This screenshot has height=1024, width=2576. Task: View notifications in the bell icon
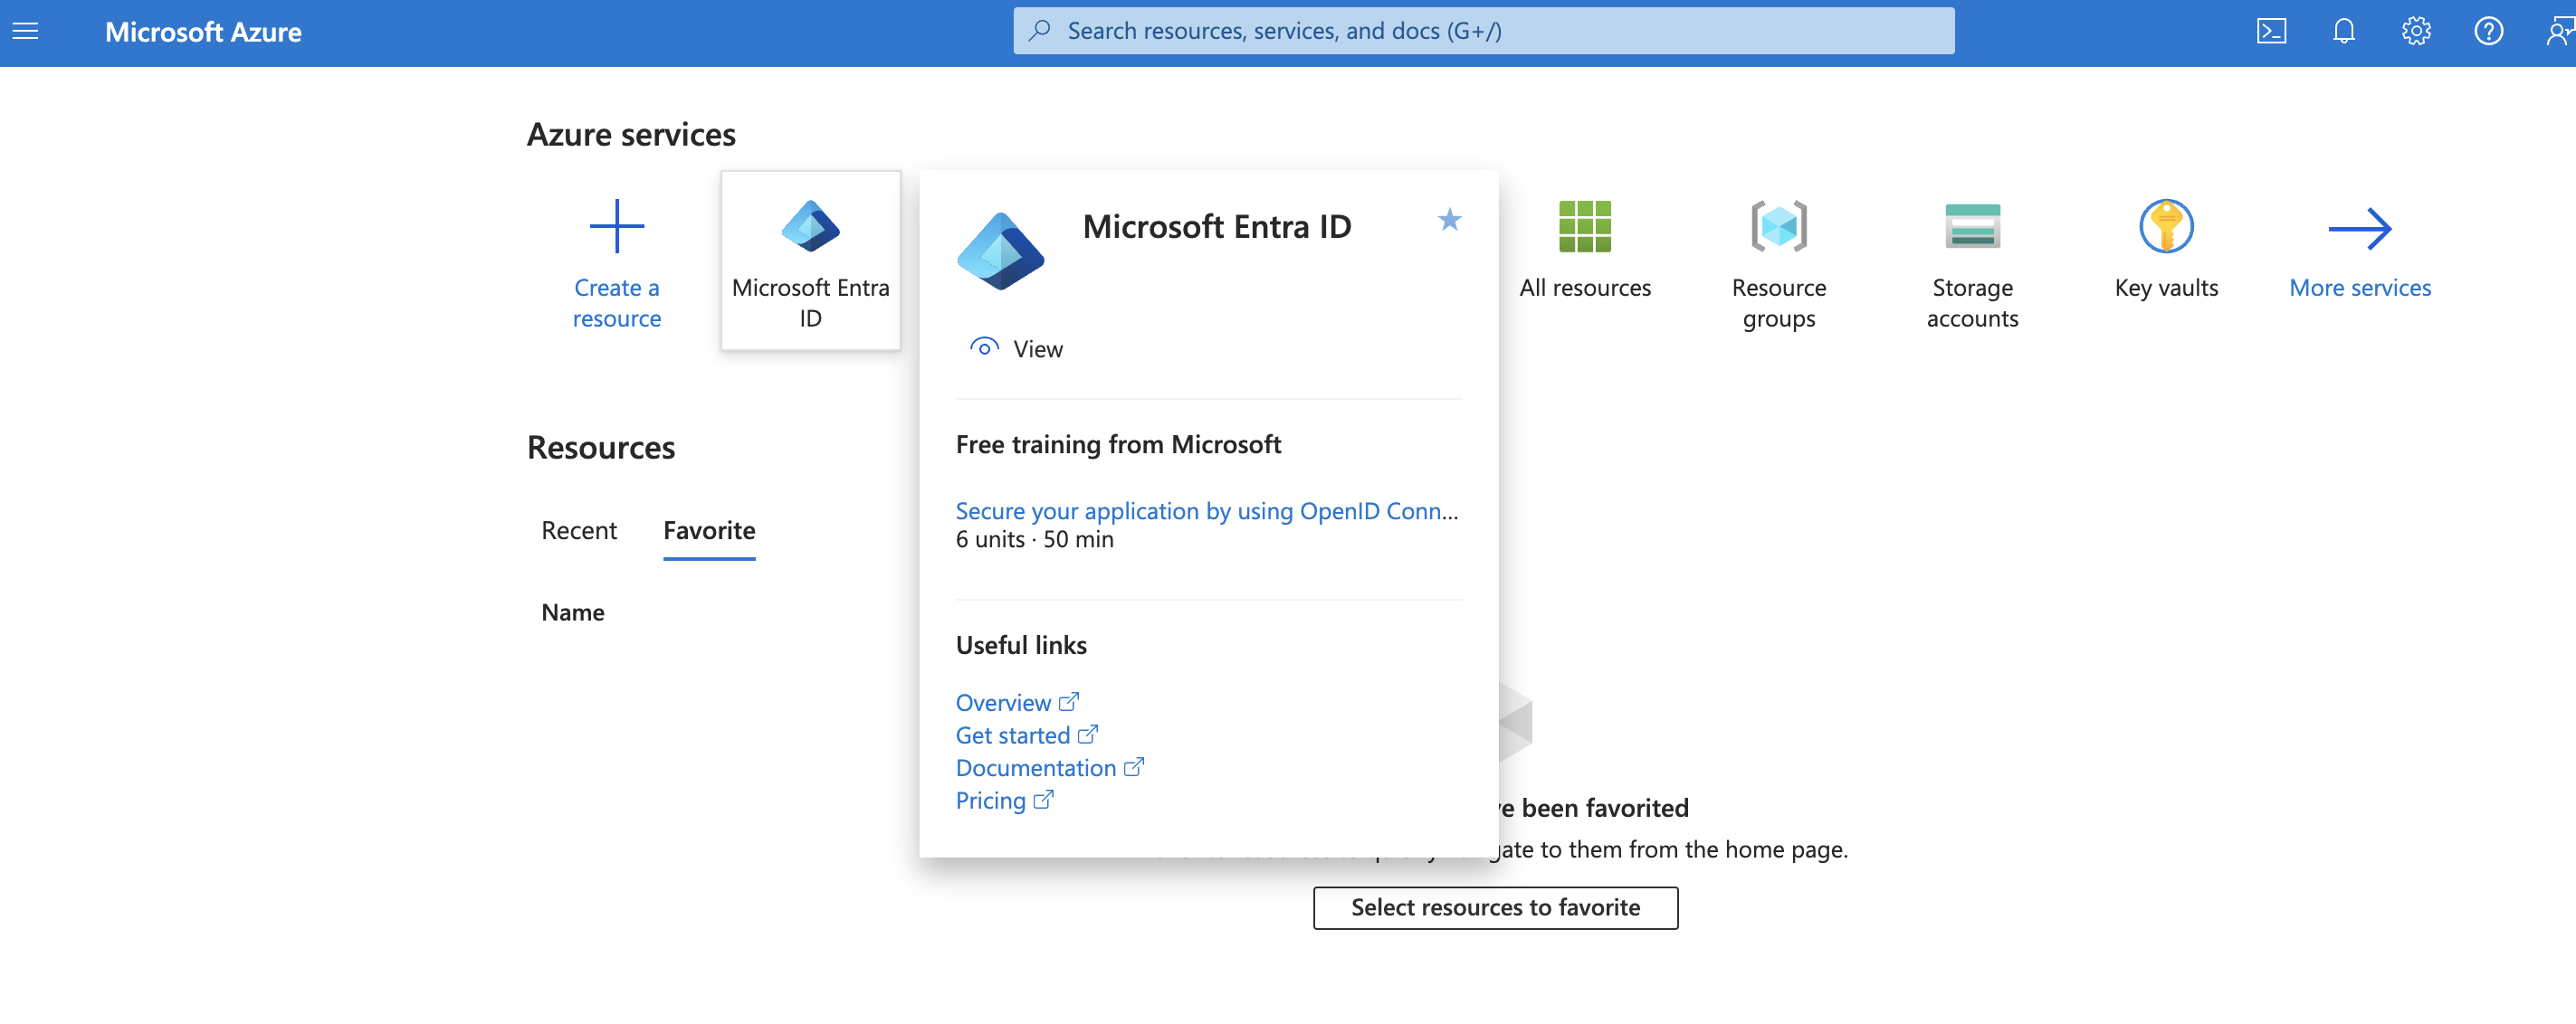click(x=2344, y=31)
